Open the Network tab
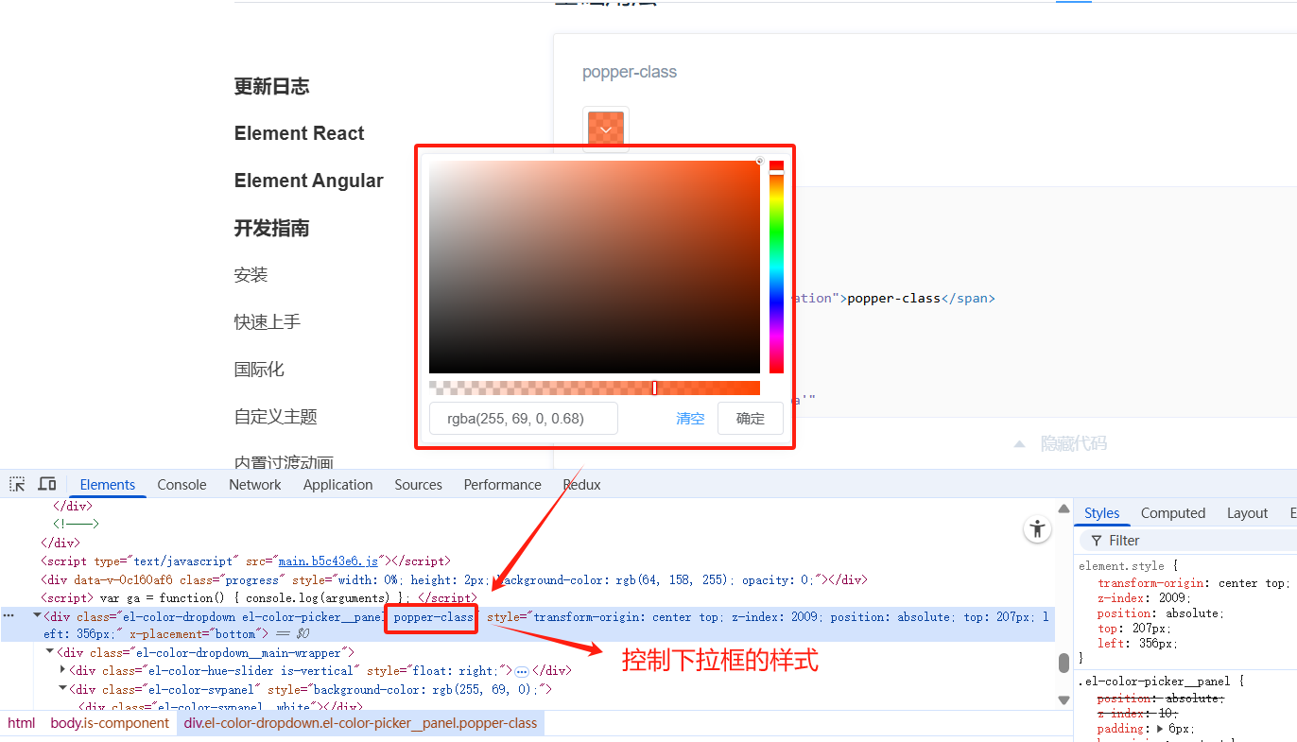Viewport: 1297px width, 742px height. pyautogui.click(x=255, y=484)
